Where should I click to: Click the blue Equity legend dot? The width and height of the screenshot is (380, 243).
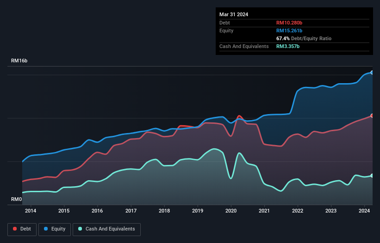click(x=46, y=229)
